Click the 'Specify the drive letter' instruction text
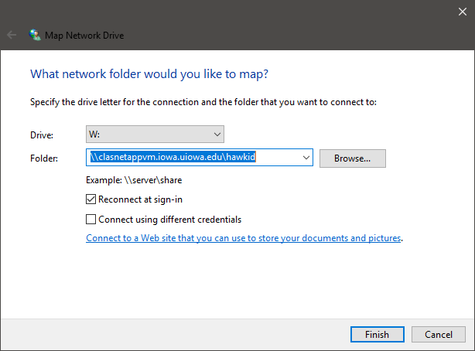475x351 pixels. [x=203, y=102]
